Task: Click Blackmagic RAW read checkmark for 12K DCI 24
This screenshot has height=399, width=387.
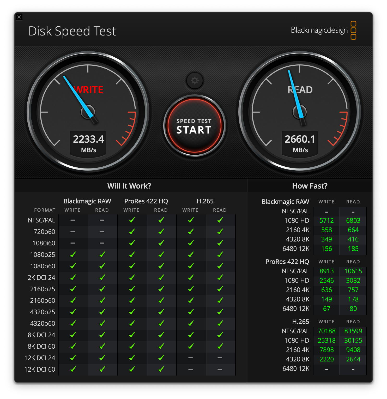Action: [102, 358]
